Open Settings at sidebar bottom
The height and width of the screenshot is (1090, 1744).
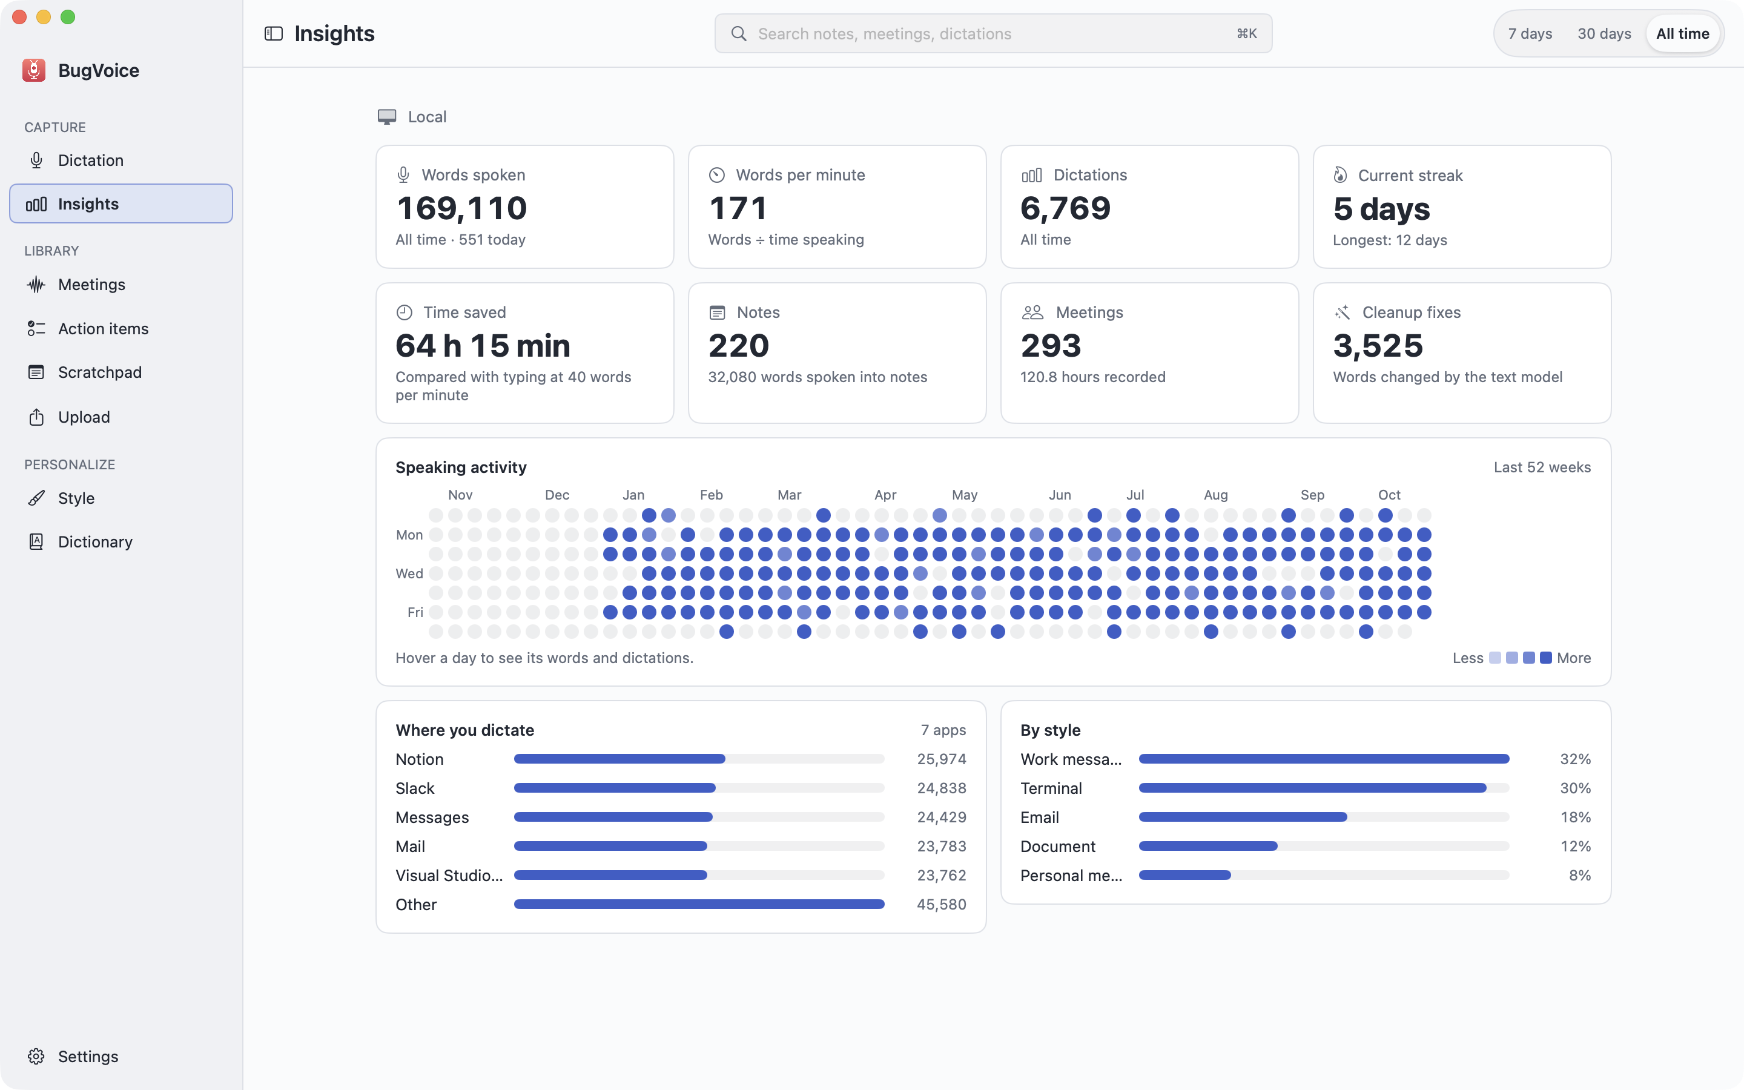coord(121,1056)
